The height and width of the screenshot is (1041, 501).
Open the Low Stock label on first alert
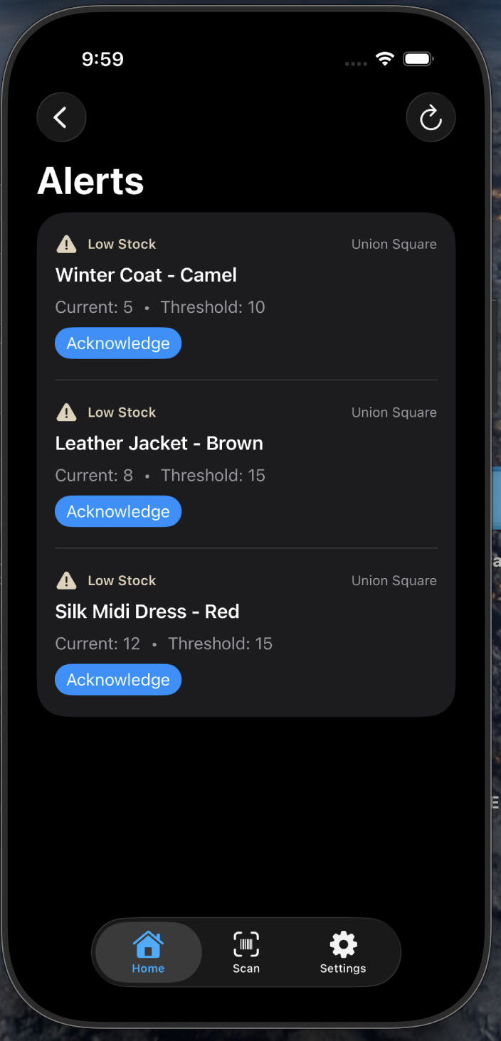coord(121,244)
